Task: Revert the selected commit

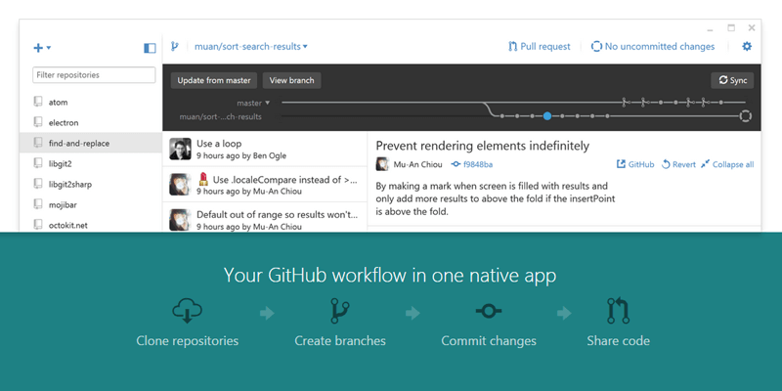Action: pyautogui.click(x=678, y=164)
